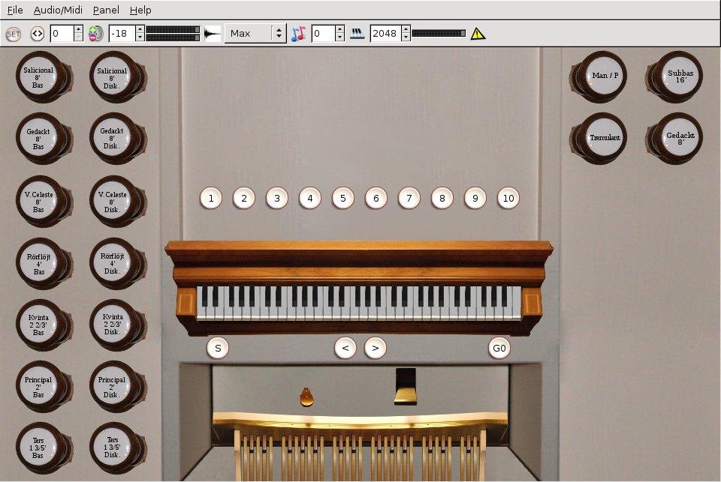
Task: Increase the volume value with up arrow
Action: [140, 29]
